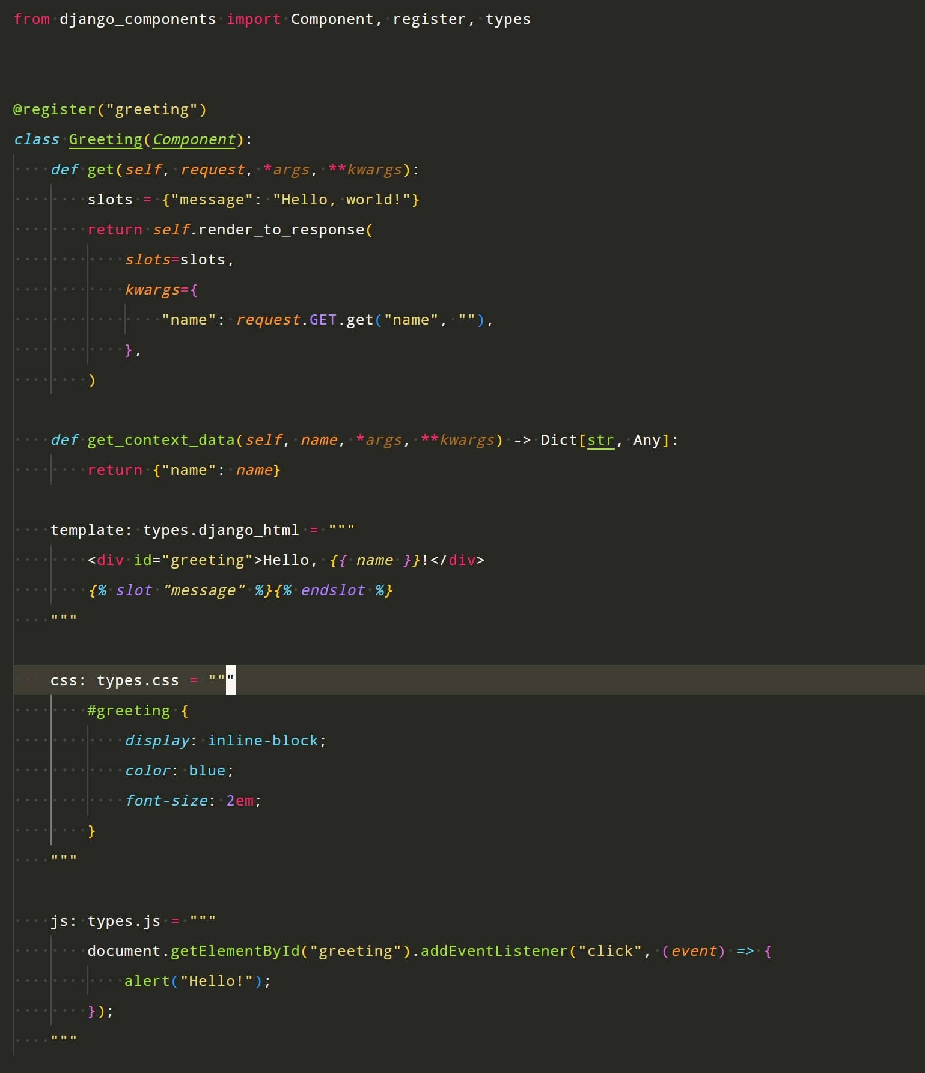Viewport: 925px width, 1073px height.
Task: Click 'render_to_response' method call
Action: (281, 230)
